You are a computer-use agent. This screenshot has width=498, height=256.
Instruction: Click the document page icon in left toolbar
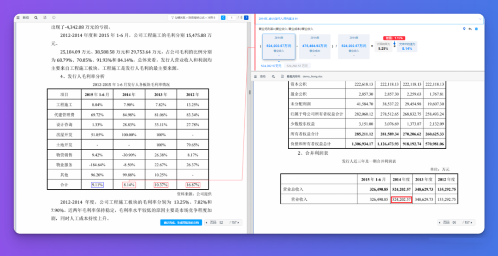(x=45, y=18)
